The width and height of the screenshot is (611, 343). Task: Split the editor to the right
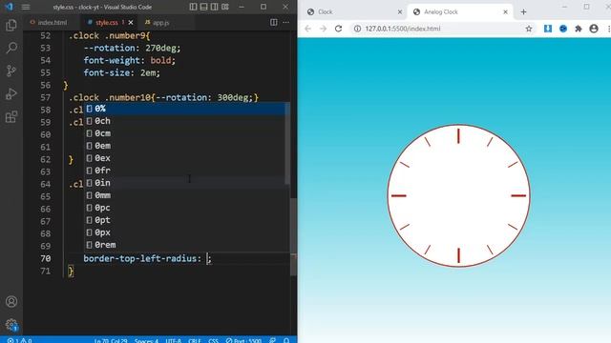coord(274,23)
